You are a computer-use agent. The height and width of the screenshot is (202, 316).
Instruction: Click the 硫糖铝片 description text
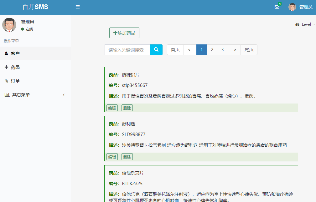click(189, 96)
